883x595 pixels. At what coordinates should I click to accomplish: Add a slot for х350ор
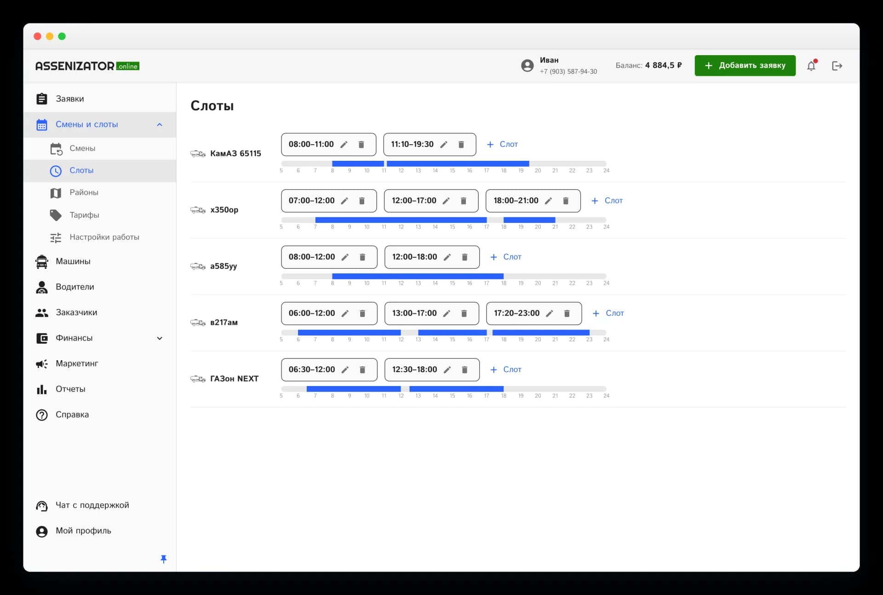[x=607, y=201]
